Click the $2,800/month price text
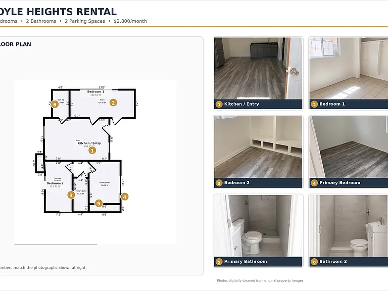This screenshot has height=291, width=388. [x=130, y=21]
